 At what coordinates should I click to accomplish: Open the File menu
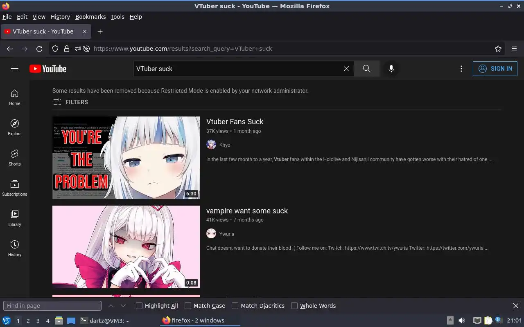7,17
